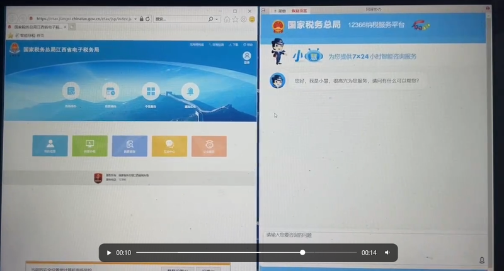Click the 小慧 robot logo
This screenshot has width=504, height=271.
pyautogui.click(x=308, y=56)
